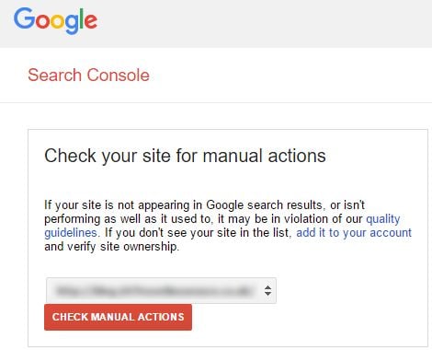This screenshot has height=350, width=432.
Task: Click the down arrow of site selector
Action: pos(267,294)
